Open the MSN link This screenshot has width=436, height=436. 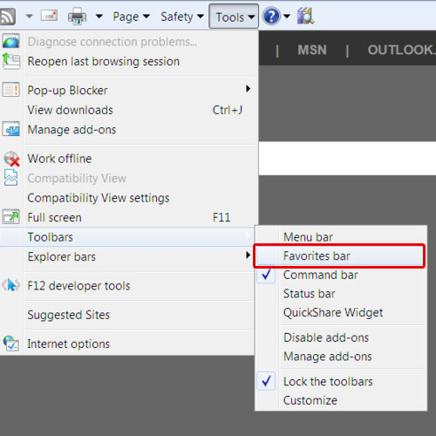pos(312,50)
